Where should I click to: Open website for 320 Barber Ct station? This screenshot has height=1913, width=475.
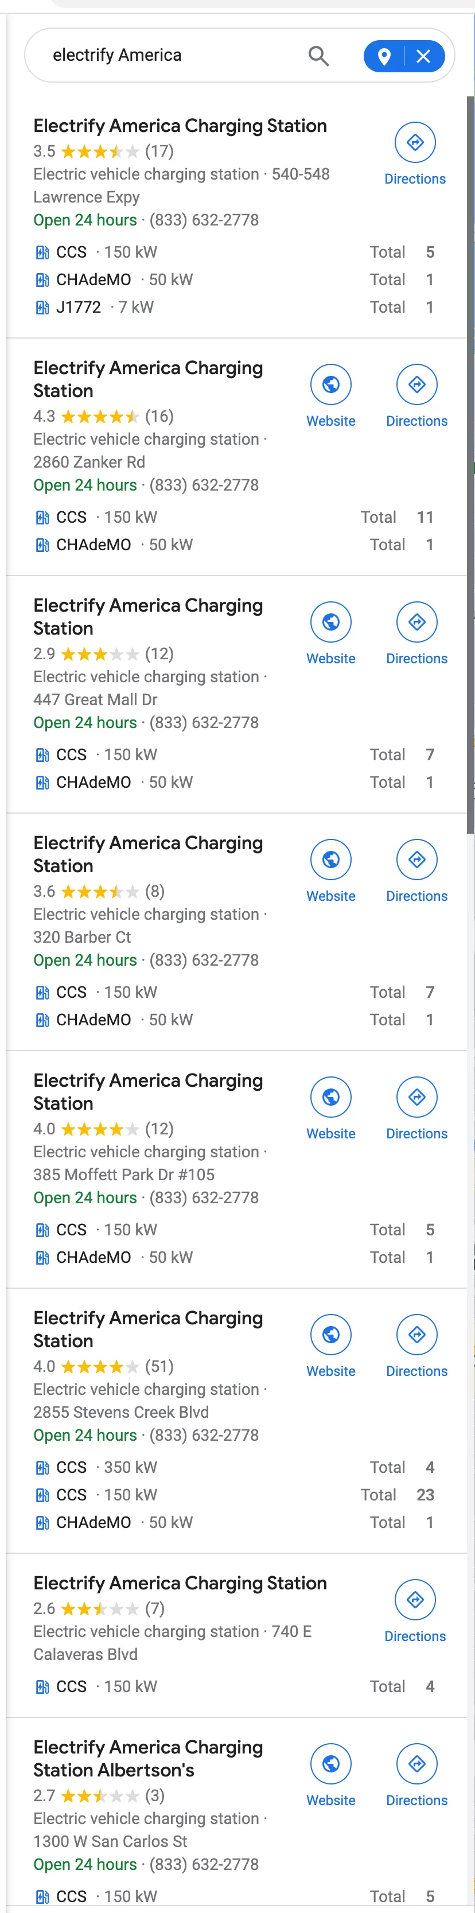point(331,872)
